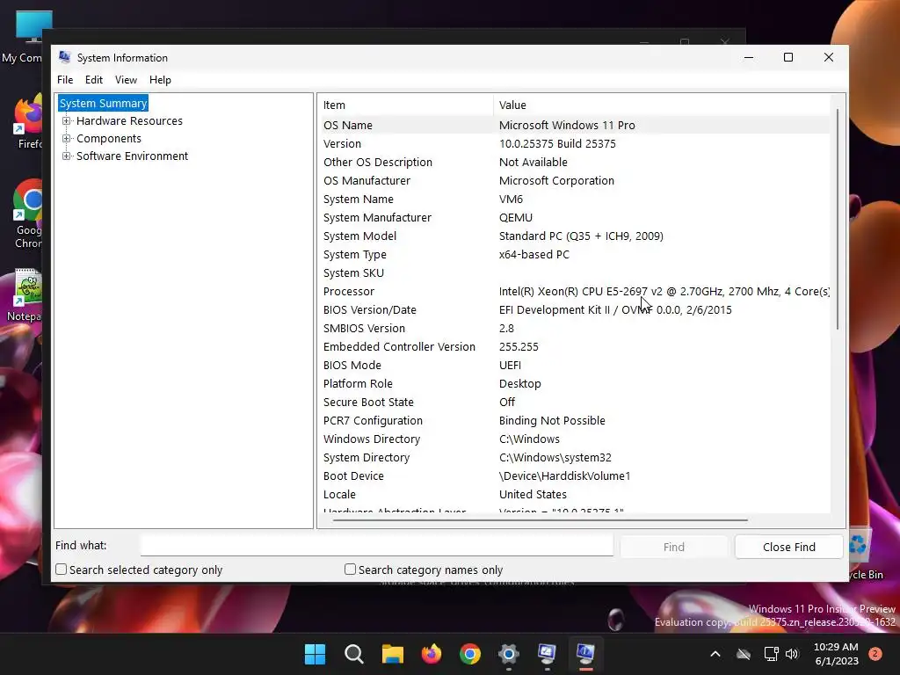Screen dimensions: 900x675
Task: Expand the Hardware Resources node
Action: point(67,120)
